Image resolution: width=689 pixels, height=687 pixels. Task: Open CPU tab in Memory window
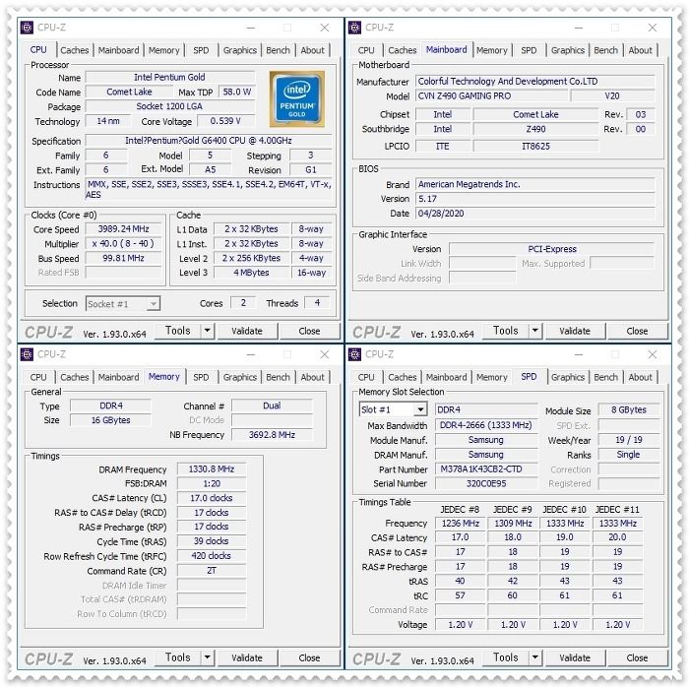(x=38, y=377)
